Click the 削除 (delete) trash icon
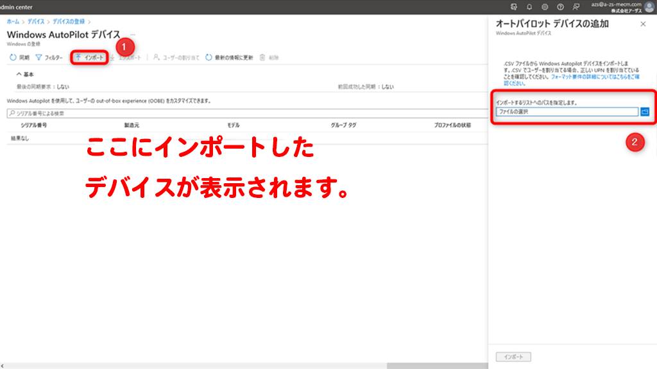This screenshot has height=369, width=657. click(x=263, y=57)
